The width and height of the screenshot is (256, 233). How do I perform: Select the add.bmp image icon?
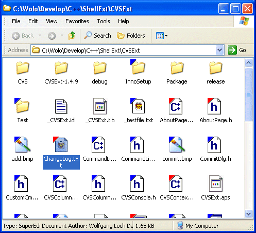tap(22, 145)
